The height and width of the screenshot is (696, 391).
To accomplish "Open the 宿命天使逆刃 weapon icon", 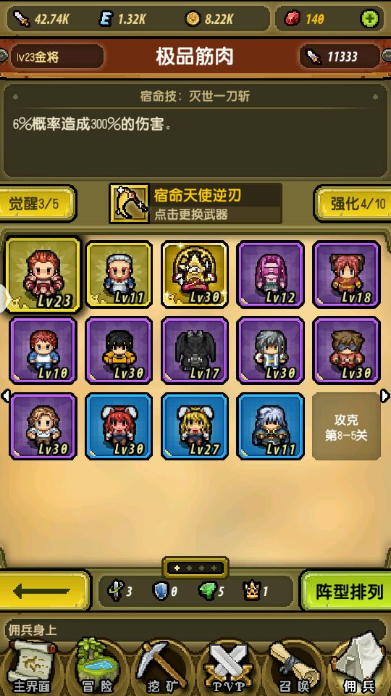I will [x=129, y=204].
